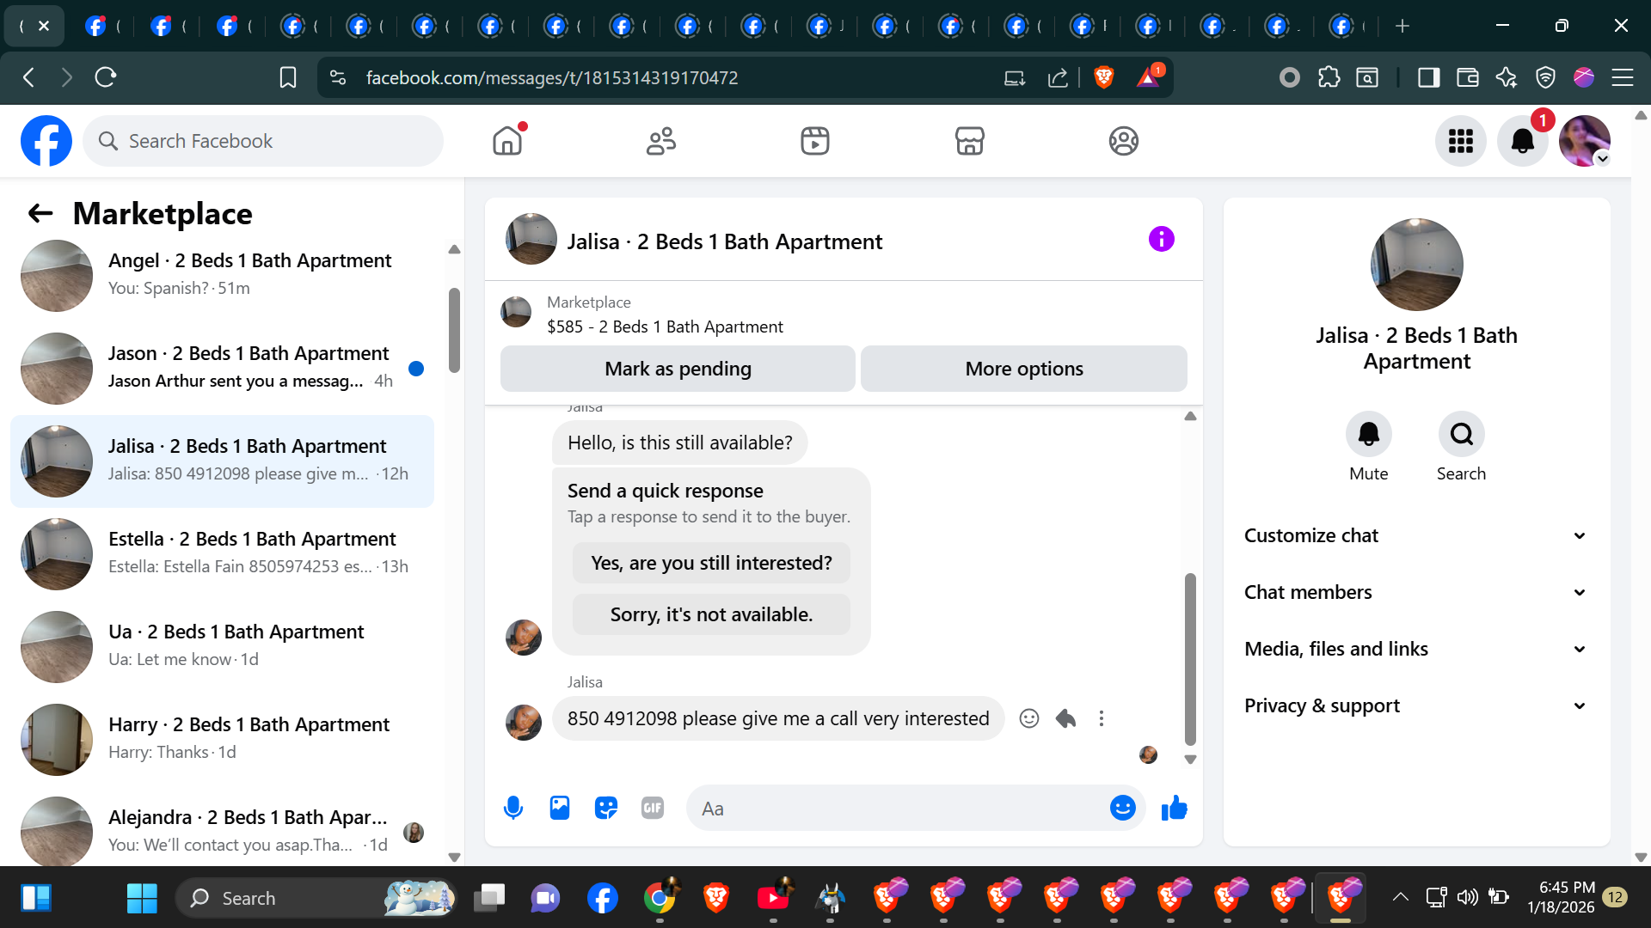Click Mark as pending button
Viewport: 1651px width, 928px height.
678,369
